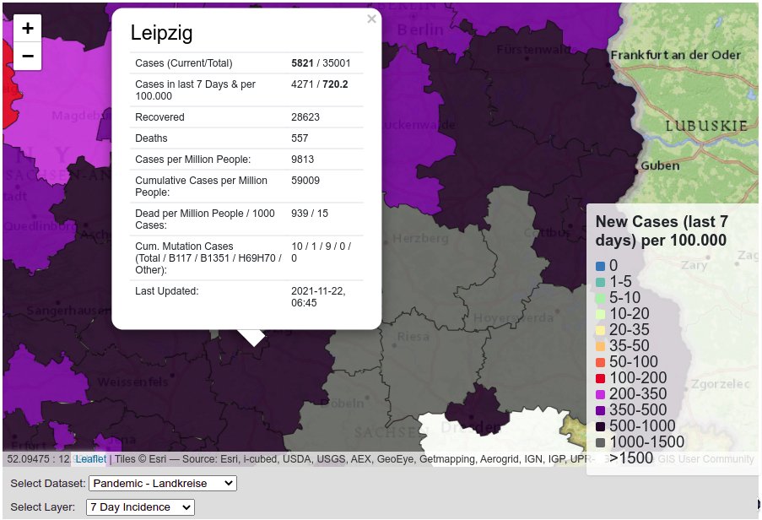The image size is (762, 520).
Task: Click the legend title New Cases
Action: pyautogui.click(x=662, y=230)
